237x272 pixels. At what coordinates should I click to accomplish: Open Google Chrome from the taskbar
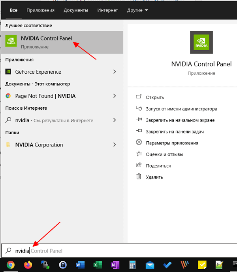click(11, 265)
